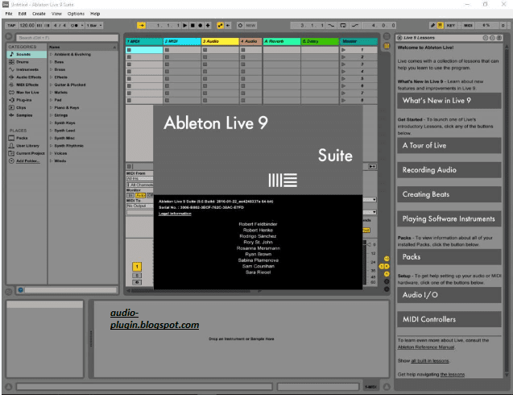
Task: Select Plug-ins category
Action: 27,100
